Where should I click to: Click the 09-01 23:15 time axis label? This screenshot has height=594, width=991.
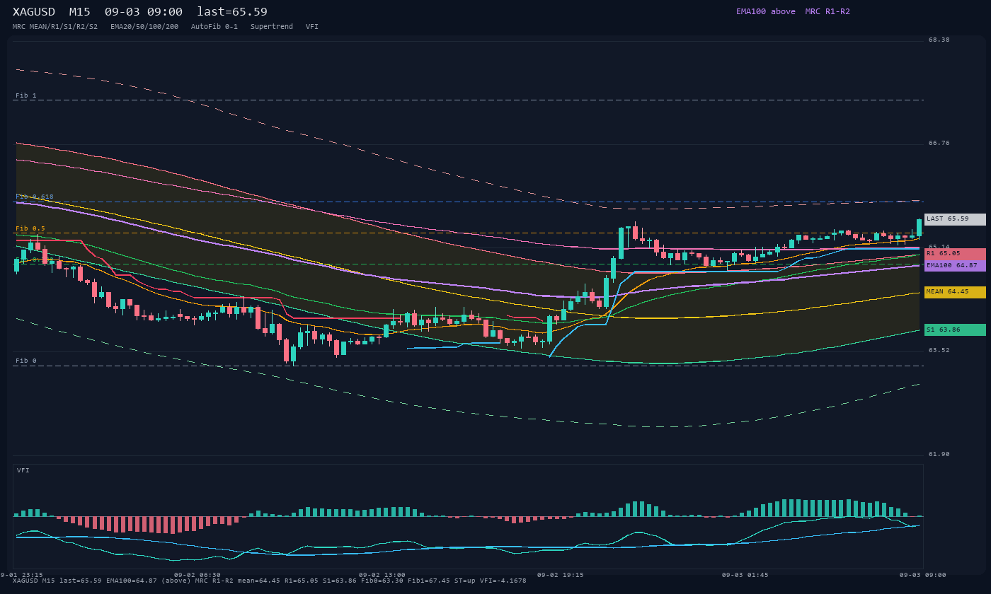coord(21,575)
